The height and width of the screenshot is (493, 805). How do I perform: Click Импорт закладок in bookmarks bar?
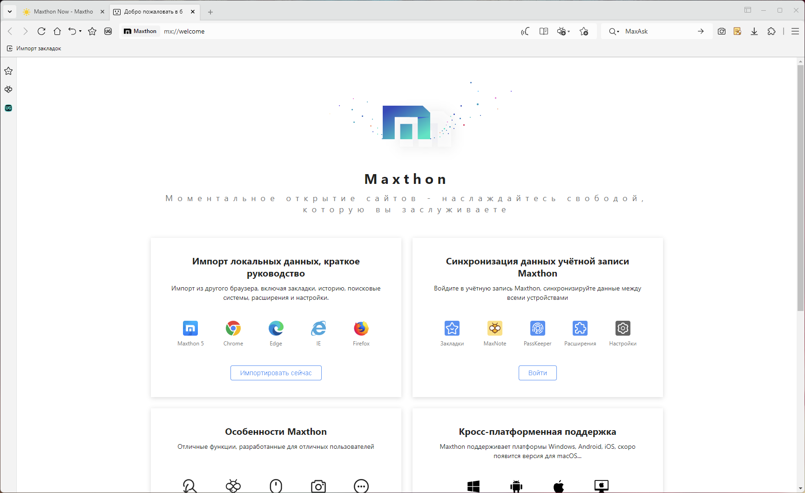point(34,48)
